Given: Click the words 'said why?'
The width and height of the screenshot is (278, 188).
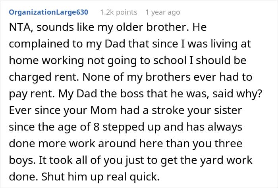Looking at the screenshot, I should pyautogui.click(x=237, y=94).
